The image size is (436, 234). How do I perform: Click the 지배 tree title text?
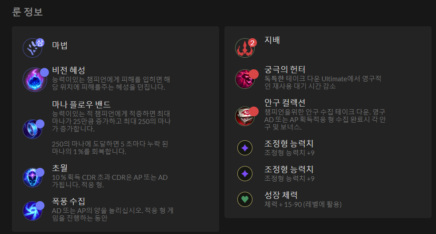coord(272,40)
